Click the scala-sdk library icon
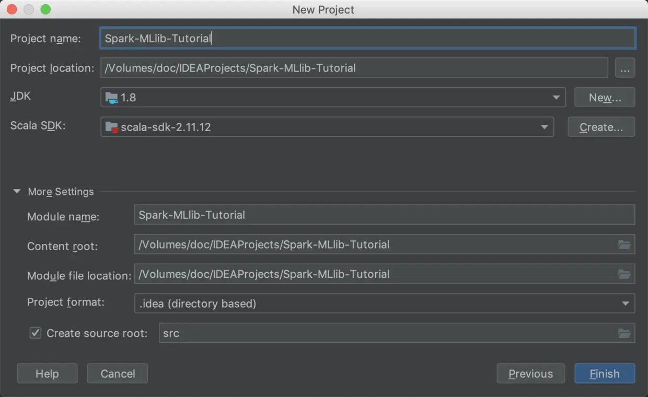This screenshot has height=397, width=648. [x=111, y=127]
